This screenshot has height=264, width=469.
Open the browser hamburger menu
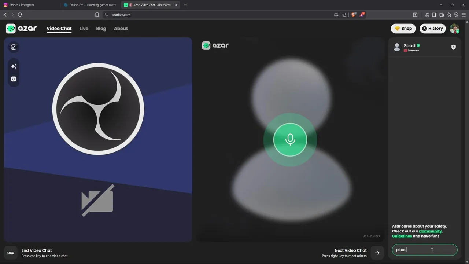coord(464,15)
